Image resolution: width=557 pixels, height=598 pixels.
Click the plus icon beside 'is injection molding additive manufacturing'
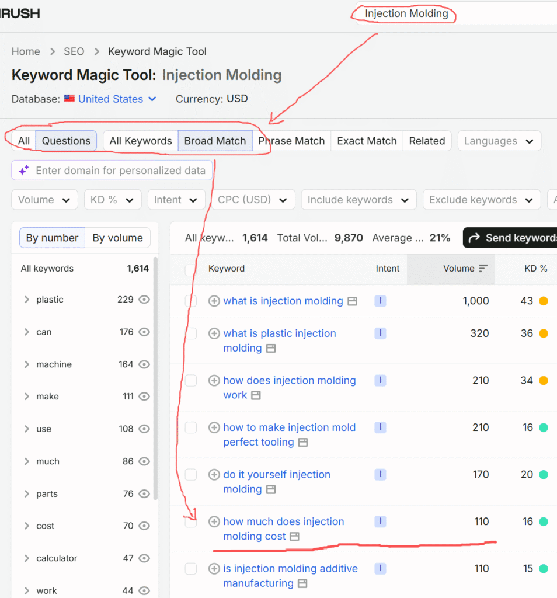[x=214, y=569]
